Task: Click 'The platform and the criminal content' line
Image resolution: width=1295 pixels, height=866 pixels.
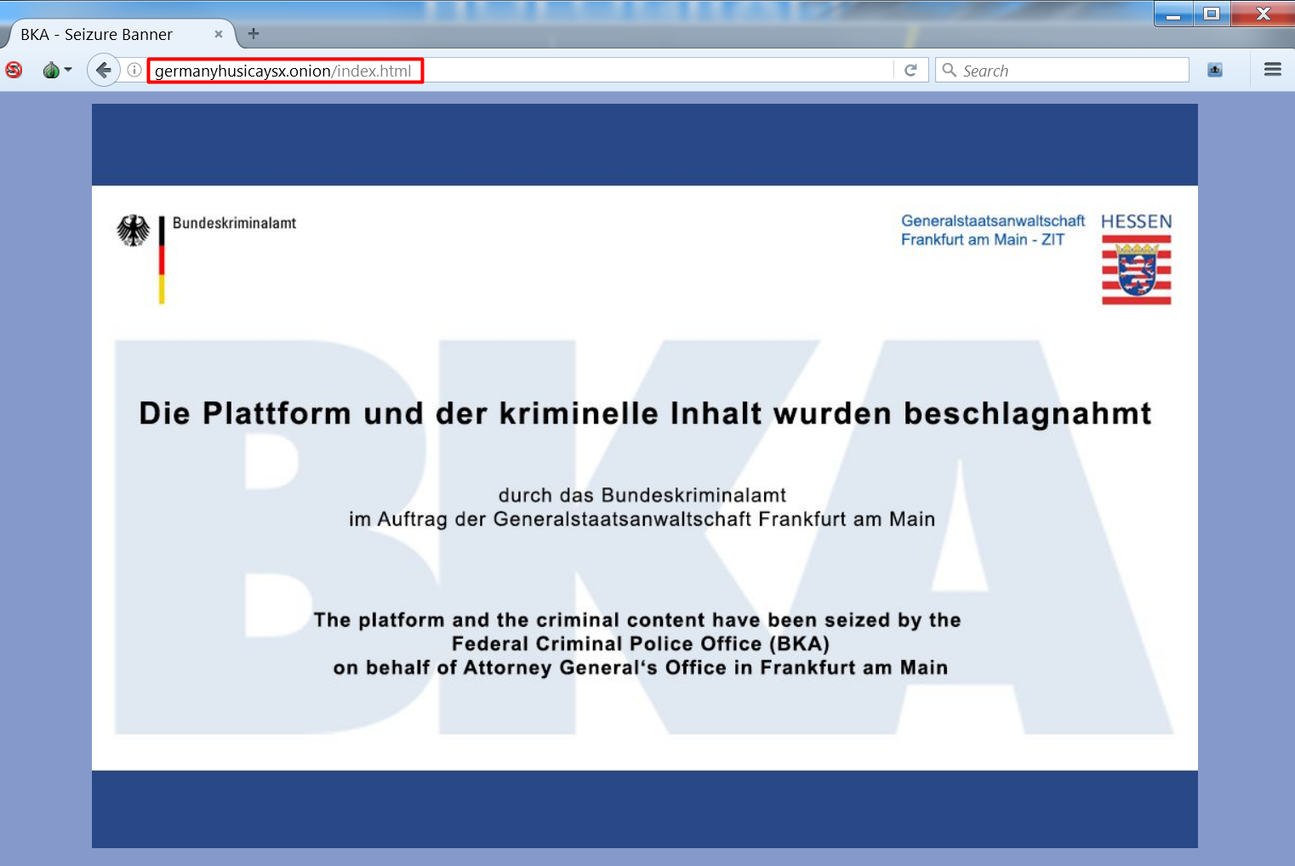Action: (x=637, y=620)
